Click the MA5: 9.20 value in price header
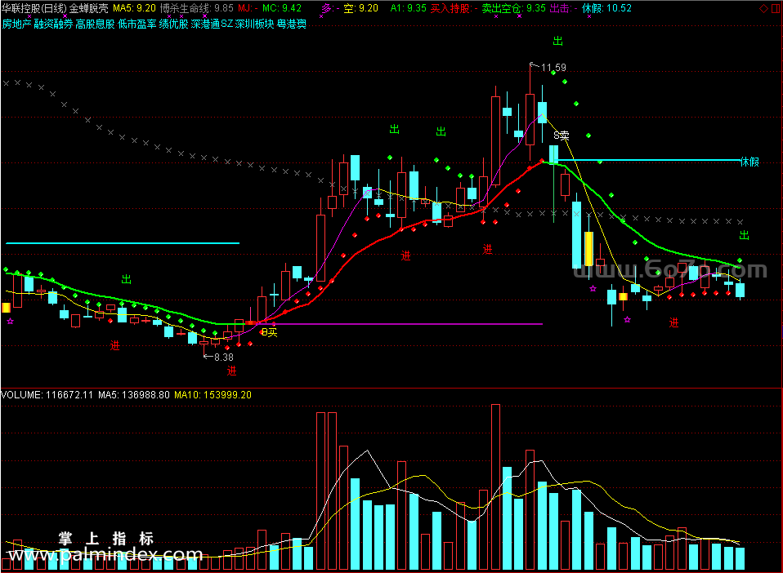This screenshot has width=783, height=573. [134, 8]
